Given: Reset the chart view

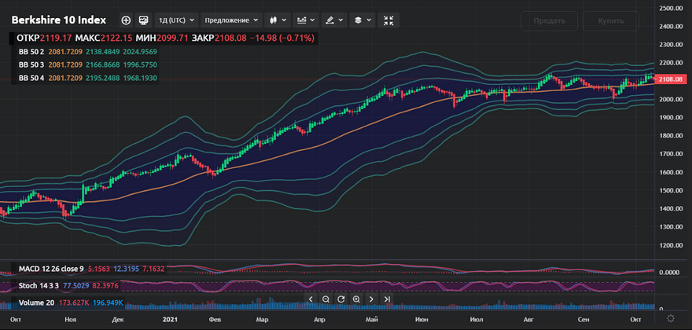Looking at the screenshot, I should pos(340,299).
